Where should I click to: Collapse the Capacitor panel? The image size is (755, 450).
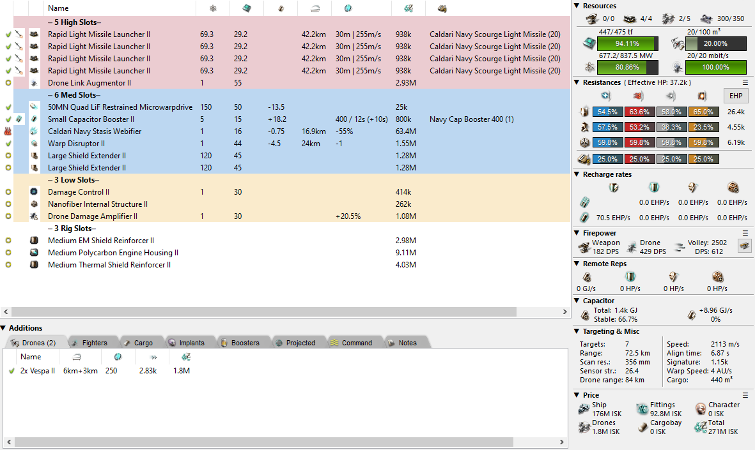point(577,301)
